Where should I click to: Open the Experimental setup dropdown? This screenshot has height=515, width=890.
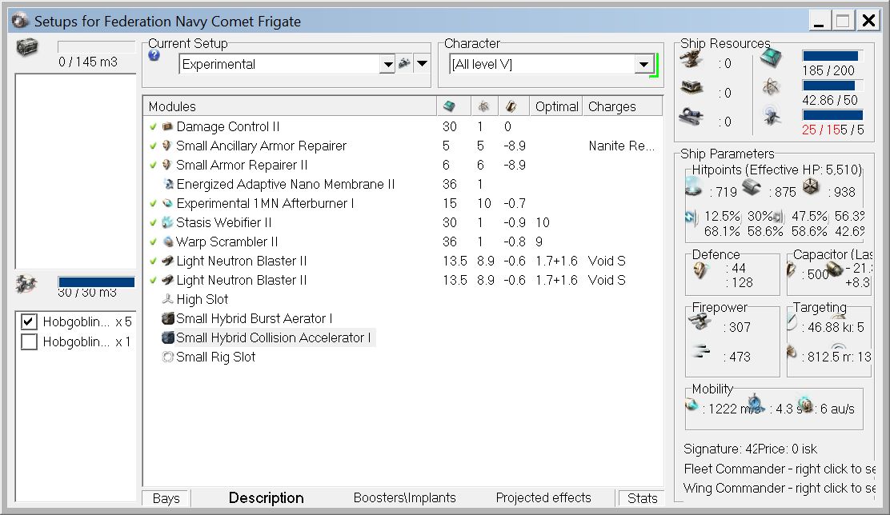pyautogui.click(x=387, y=64)
